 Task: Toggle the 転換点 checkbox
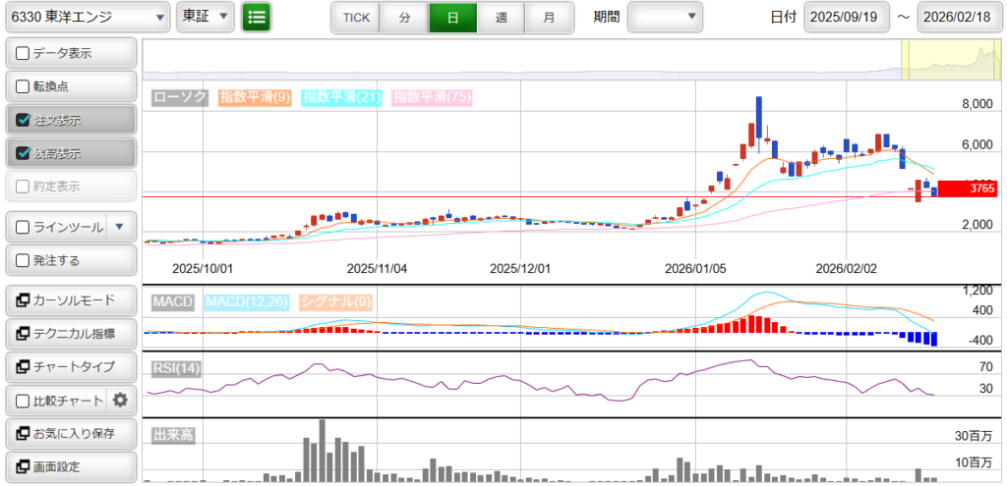(x=24, y=86)
